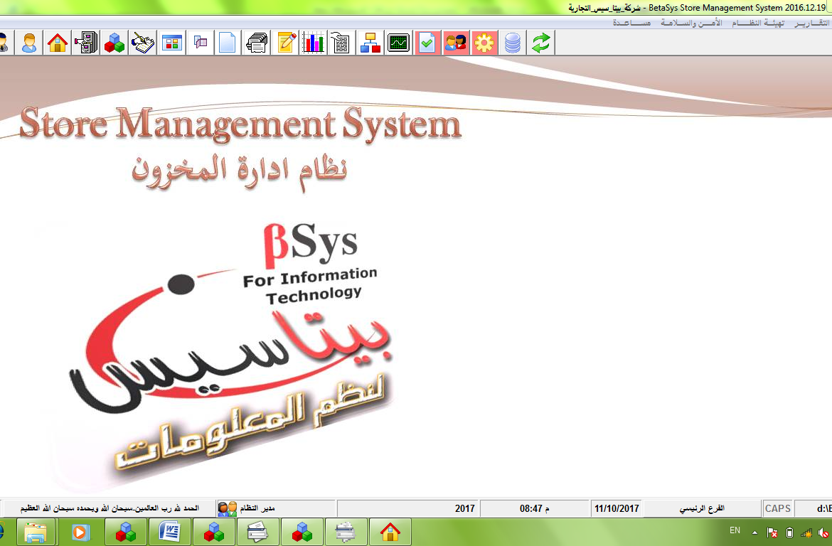
Task: Click the database cylinder toolbar icon
Action: pyautogui.click(x=513, y=43)
